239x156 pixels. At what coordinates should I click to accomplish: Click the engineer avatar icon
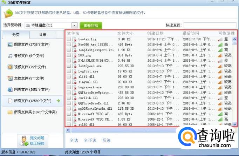pyautogui.click(x=24, y=141)
